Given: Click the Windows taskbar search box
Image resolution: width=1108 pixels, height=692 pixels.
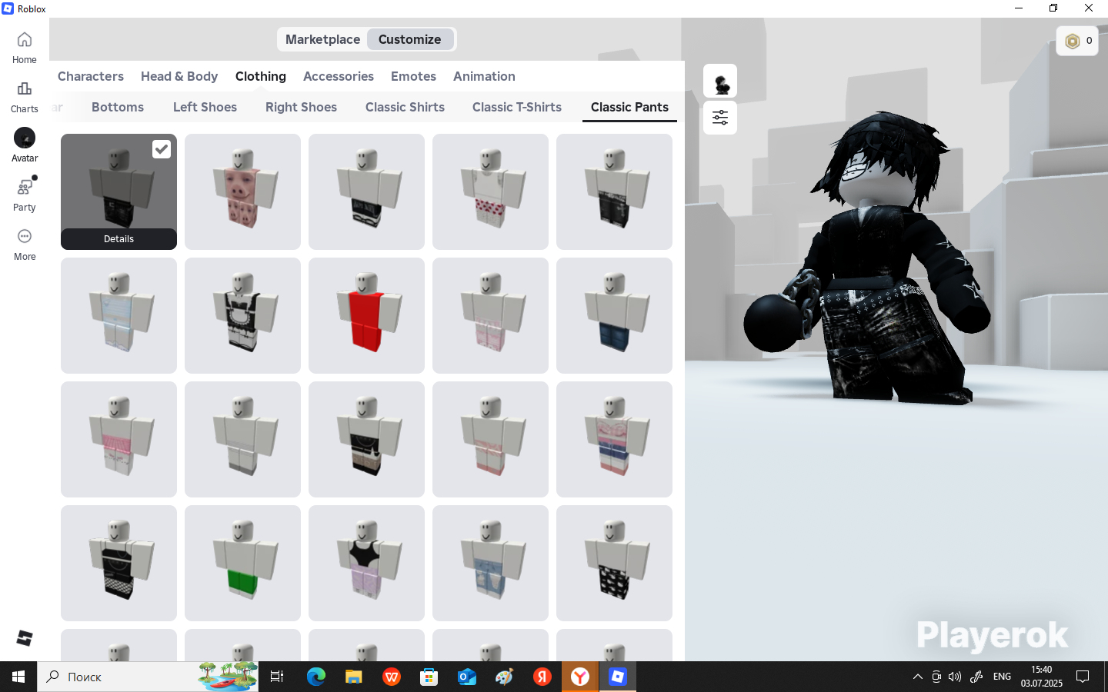Looking at the screenshot, I should tap(148, 677).
